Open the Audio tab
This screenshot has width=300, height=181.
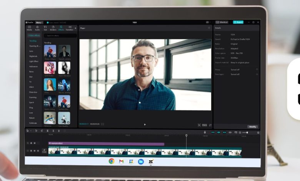point(37,28)
